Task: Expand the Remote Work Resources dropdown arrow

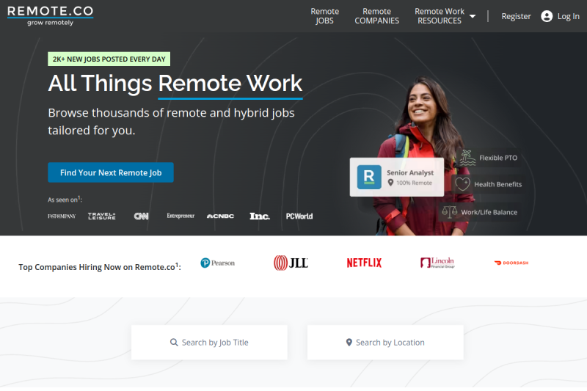Action: pos(473,16)
